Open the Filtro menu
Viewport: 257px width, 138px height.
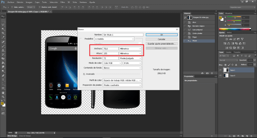point(63,2)
